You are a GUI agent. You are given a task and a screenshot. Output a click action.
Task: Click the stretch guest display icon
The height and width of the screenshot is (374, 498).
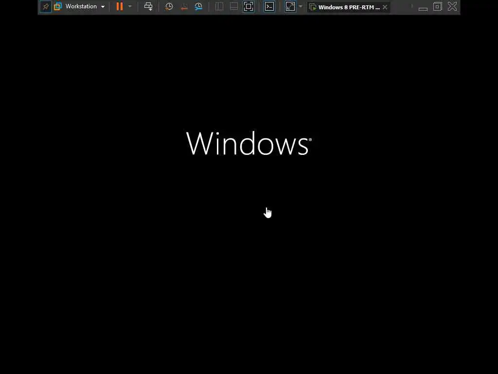coord(290,6)
